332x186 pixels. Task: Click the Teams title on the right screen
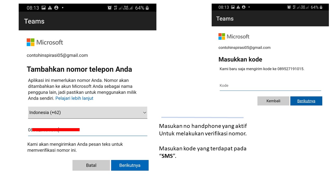[x=225, y=19]
